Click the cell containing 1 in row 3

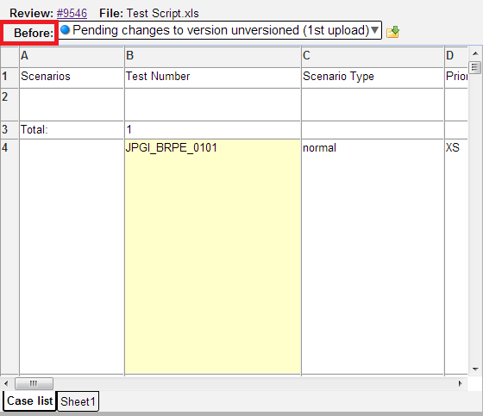pos(212,130)
